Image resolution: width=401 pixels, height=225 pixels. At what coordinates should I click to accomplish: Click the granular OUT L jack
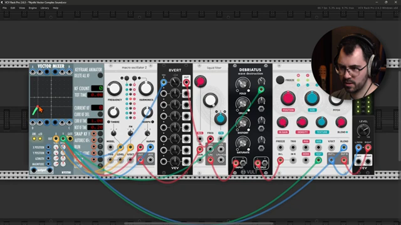tap(331, 160)
